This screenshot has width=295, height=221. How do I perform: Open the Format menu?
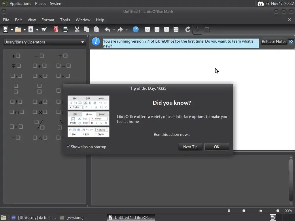(48, 20)
